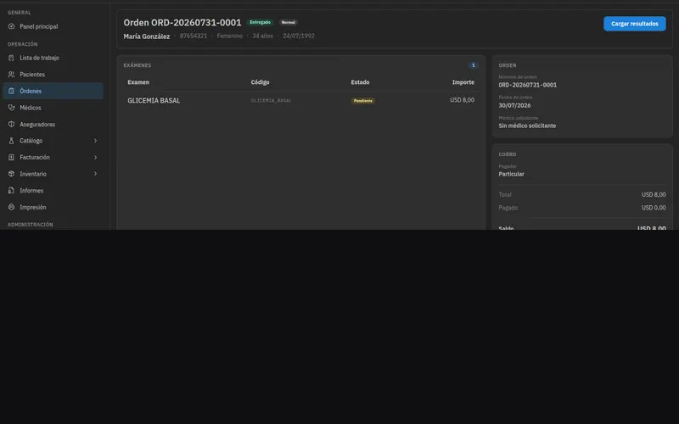Click the Facturación receipt icon
Screen dimensions: 679x424
point(11,158)
